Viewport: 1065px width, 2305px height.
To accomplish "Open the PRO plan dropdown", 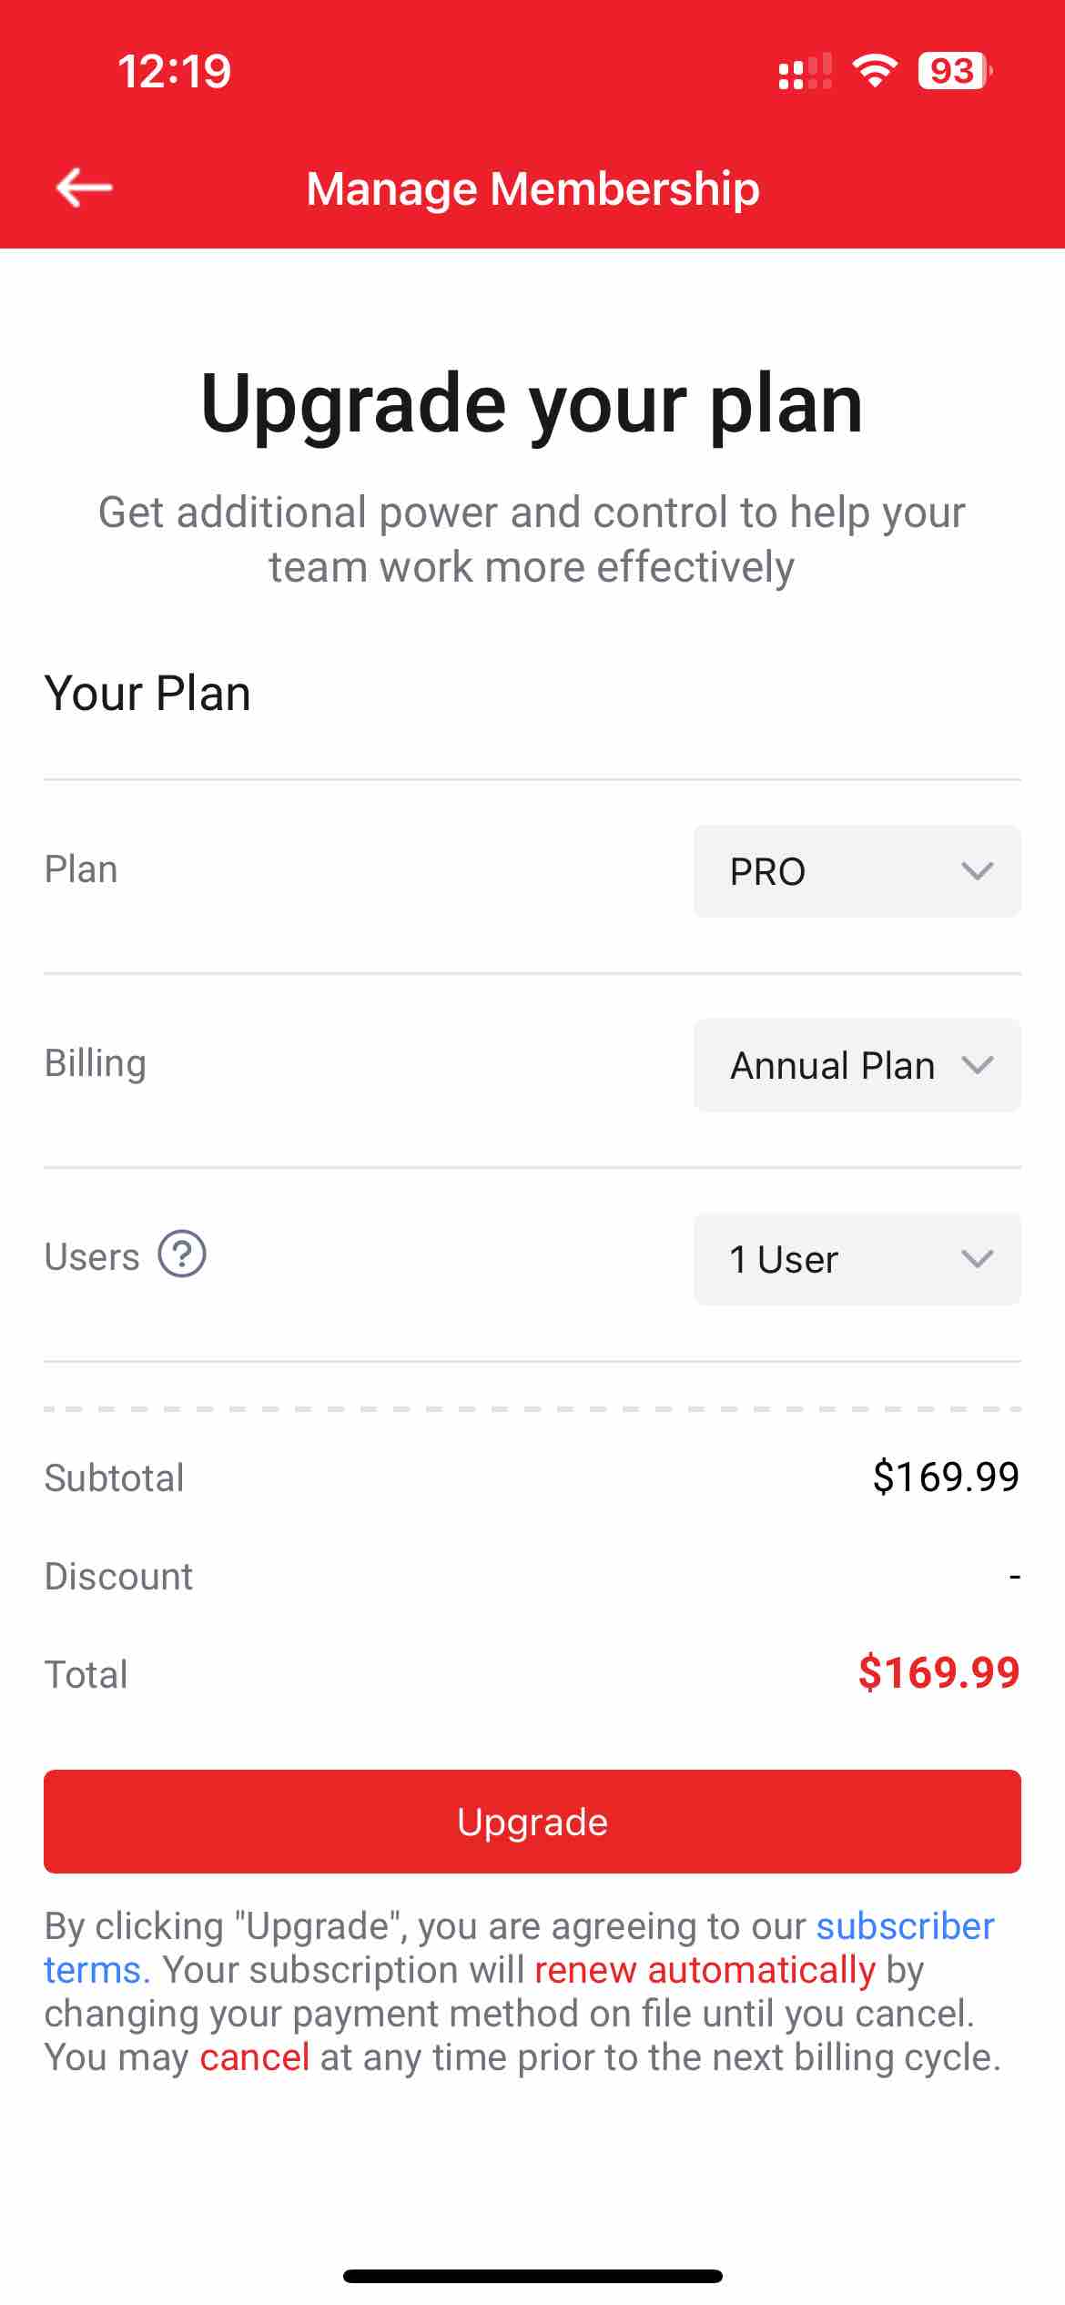I will click(x=857, y=871).
